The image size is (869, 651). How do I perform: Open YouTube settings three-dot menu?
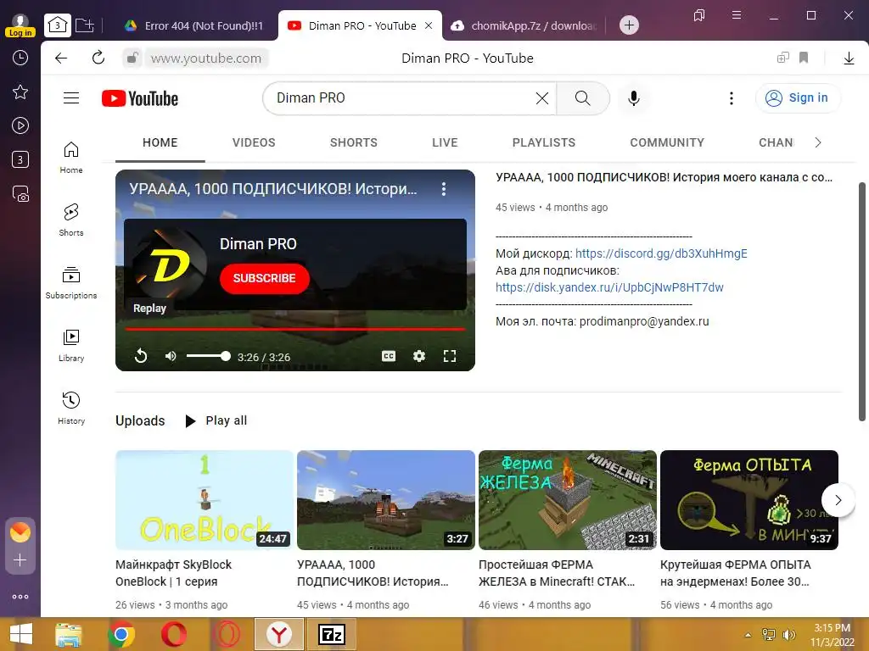pyautogui.click(x=731, y=98)
